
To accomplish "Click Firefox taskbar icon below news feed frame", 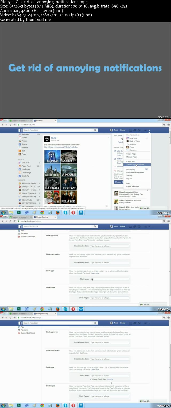I will 57,212.
